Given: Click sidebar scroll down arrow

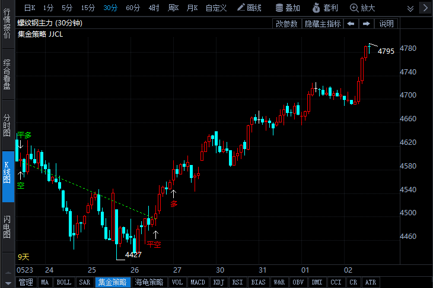Looking at the screenshot, I should pos(8,283).
